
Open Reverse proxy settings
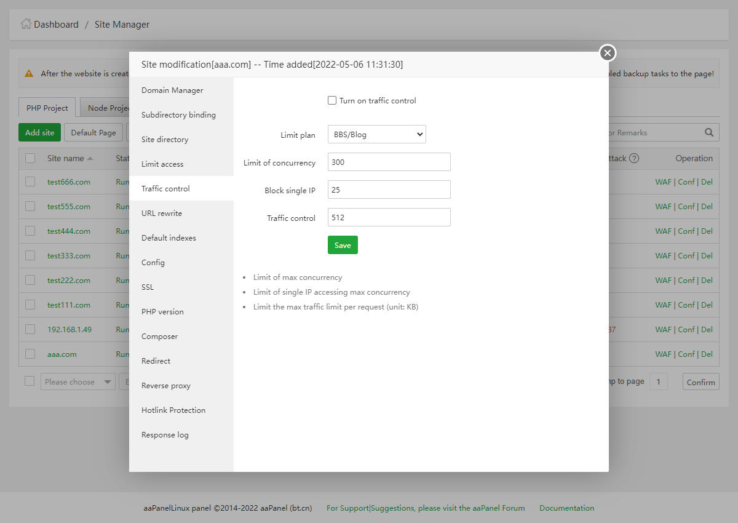[166, 385]
